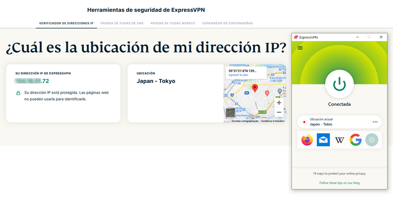Click the green padlock icon
Screen dimensions: 393x197
[x=18, y=93]
